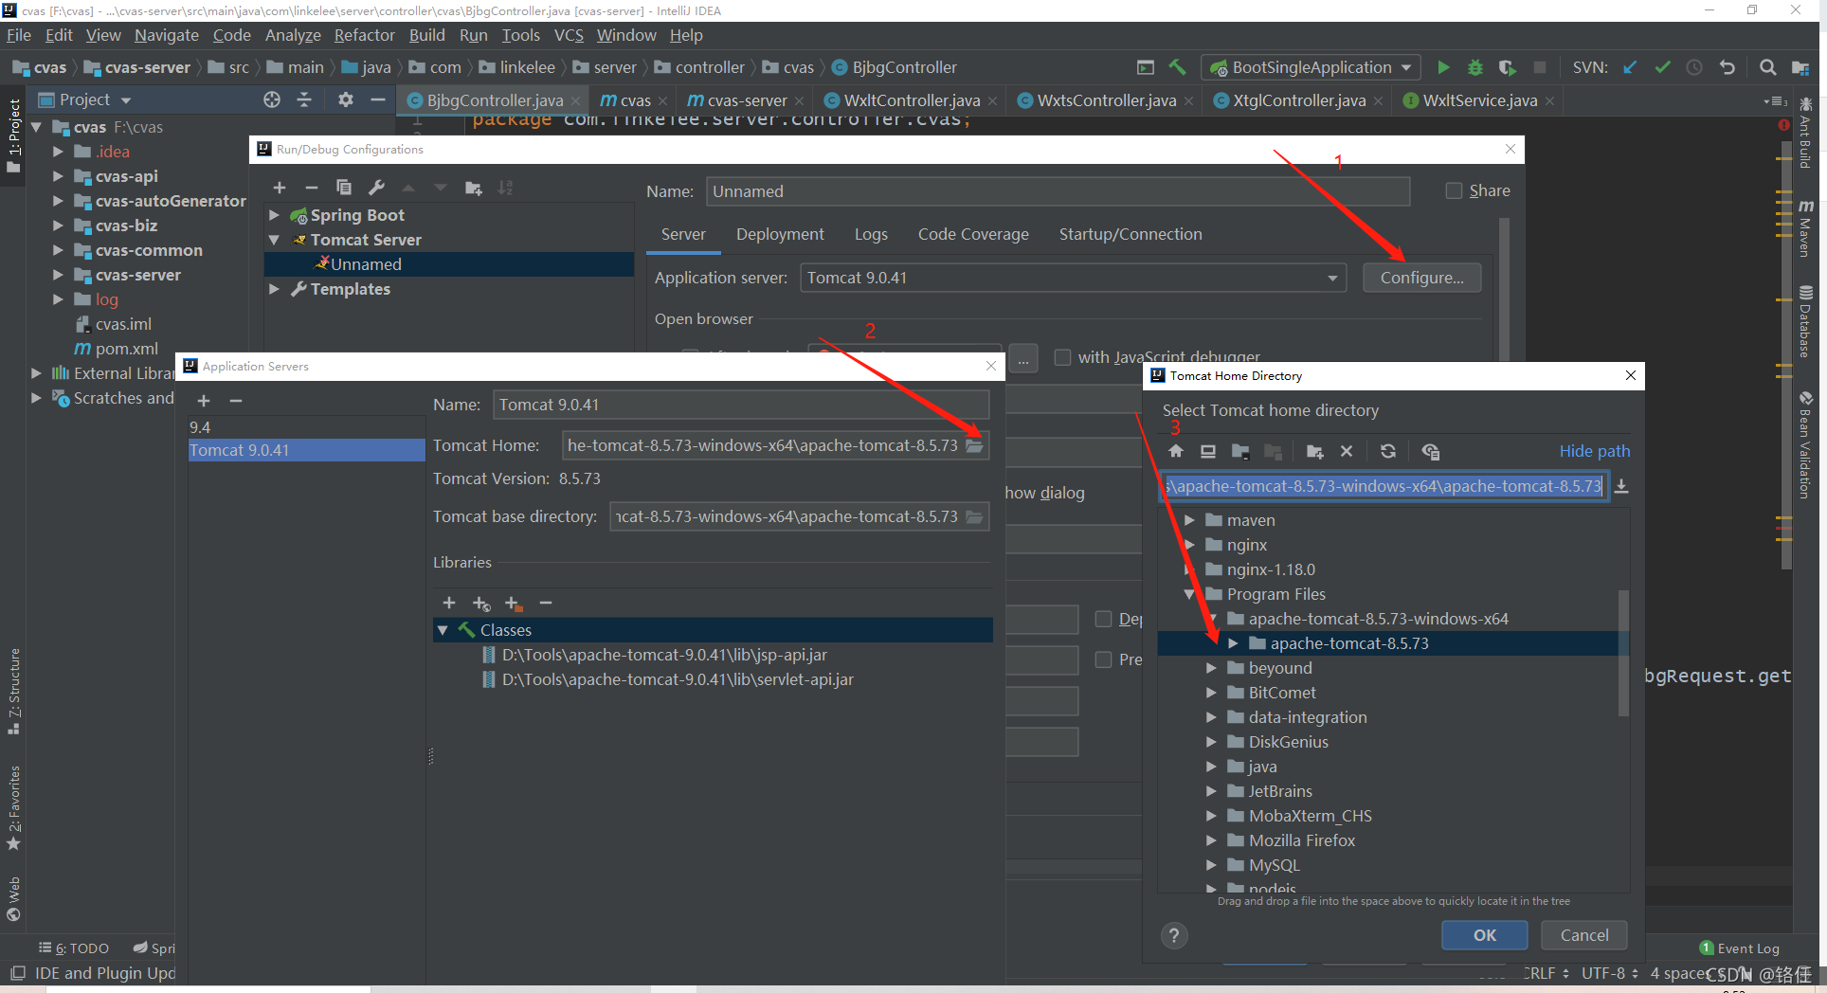Remove library with minus in Libraries toolbar
This screenshot has width=1827, height=993.
546,603
